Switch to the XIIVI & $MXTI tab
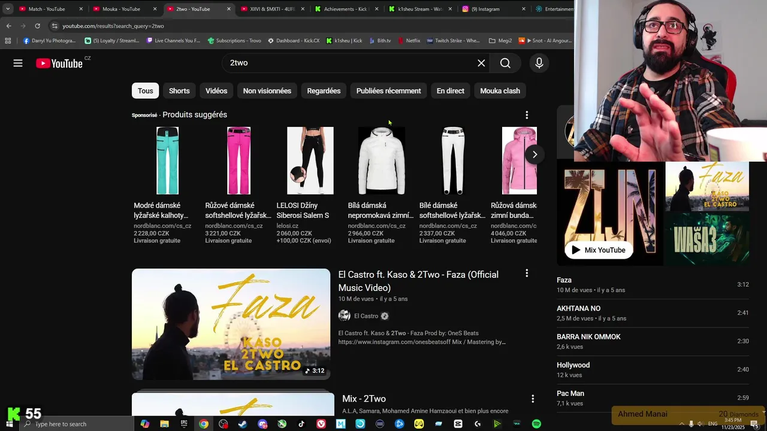 tap(273, 9)
